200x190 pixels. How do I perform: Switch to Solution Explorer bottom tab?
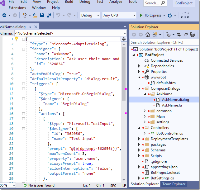coord(145,184)
